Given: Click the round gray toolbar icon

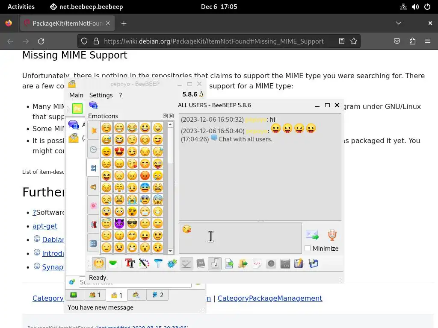Looking at the screenshot, I should pos(271,264).
